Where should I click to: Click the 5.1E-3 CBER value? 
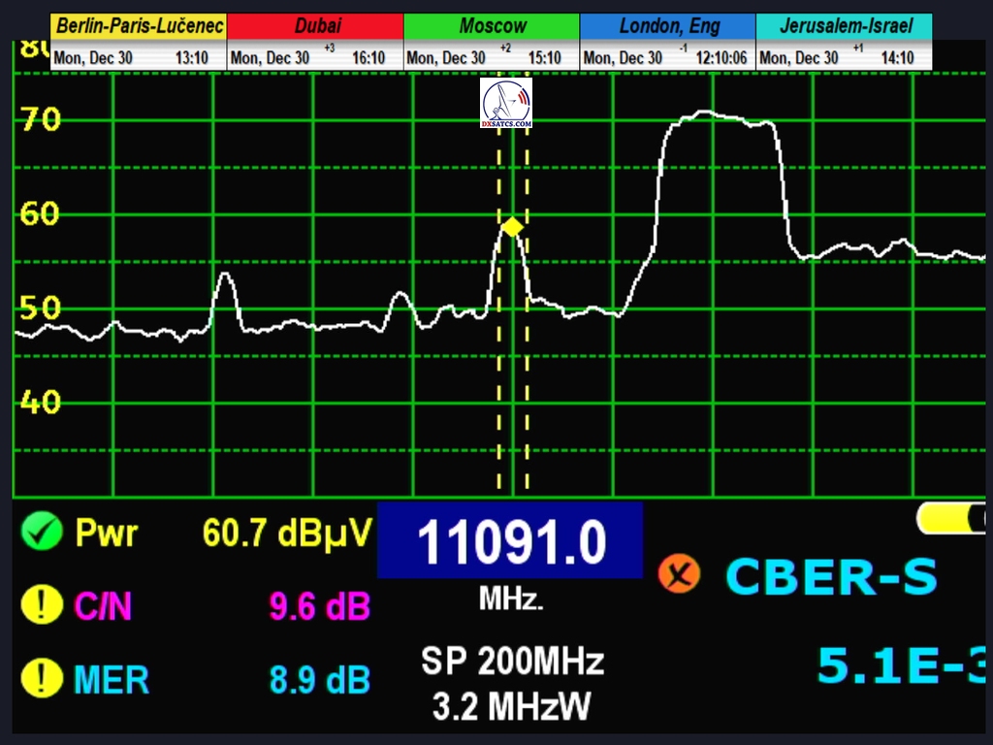[902, 665]
